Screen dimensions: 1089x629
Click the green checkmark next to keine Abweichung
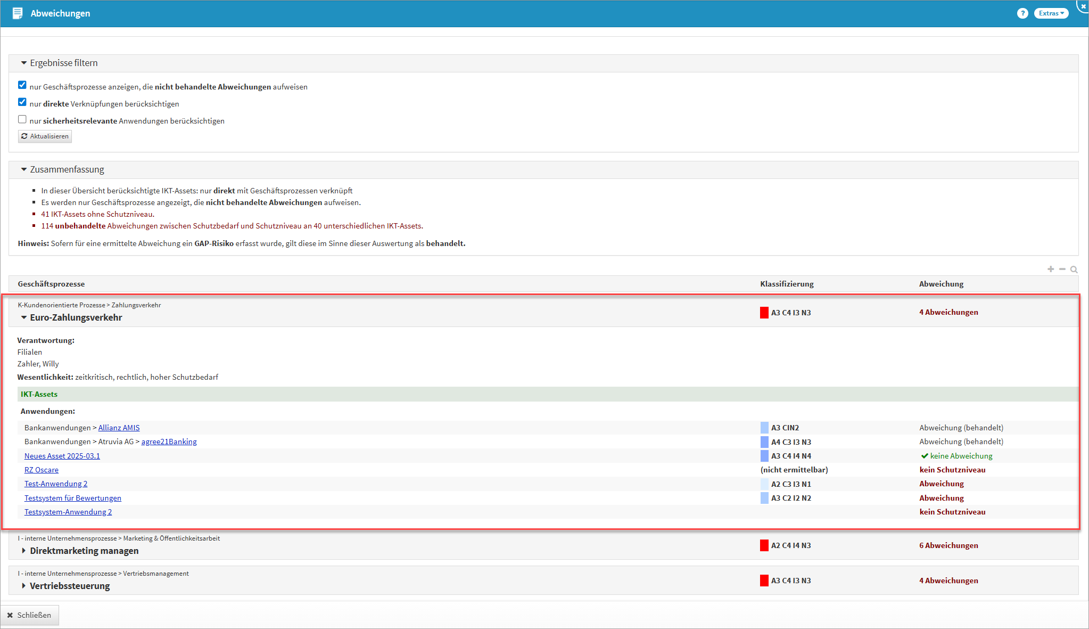(925, 456)
